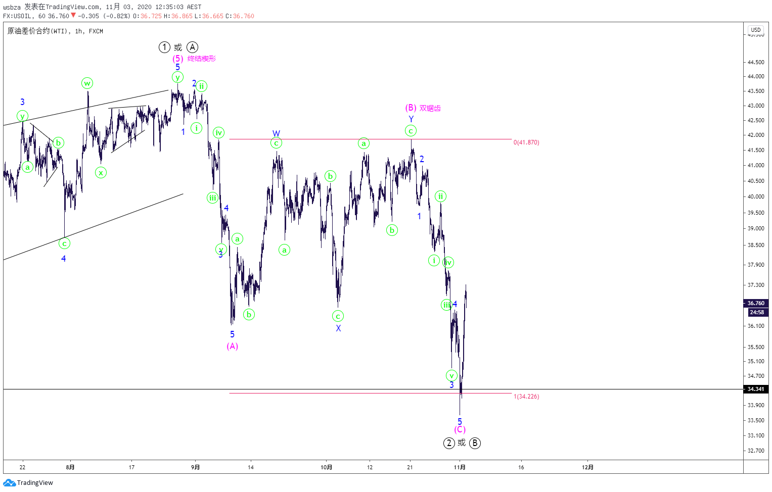Click the low value L:36.665 in header
Image resolution: width=772 pixels, height=492 pixels.
(x=209, y=16)
